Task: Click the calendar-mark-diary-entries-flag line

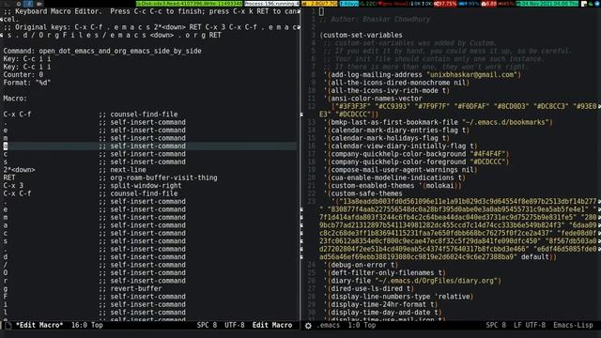Action: coord(396,131)
